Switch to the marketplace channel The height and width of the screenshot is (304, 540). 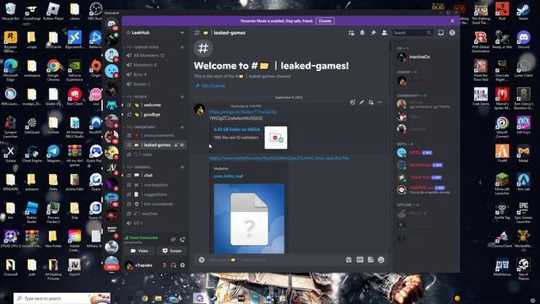pos(155,185)
